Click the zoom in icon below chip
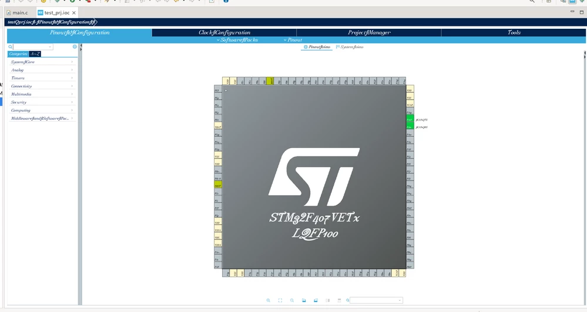 click(x=269, y=300)
